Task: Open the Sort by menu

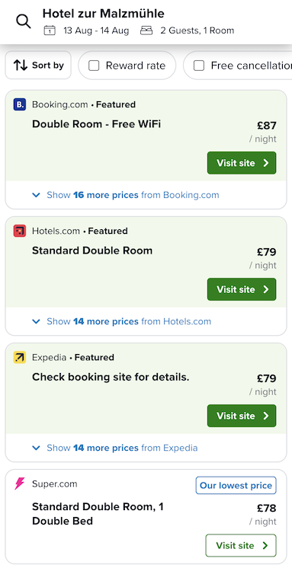Action: 38,65
